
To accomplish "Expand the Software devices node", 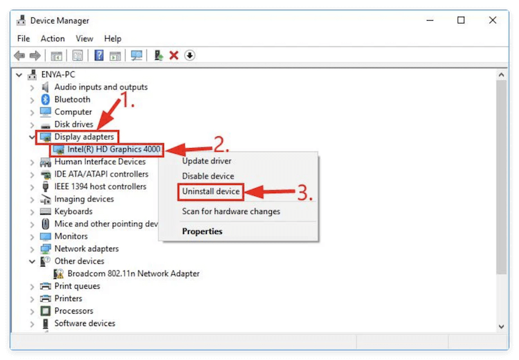I will tap(32, 323).
